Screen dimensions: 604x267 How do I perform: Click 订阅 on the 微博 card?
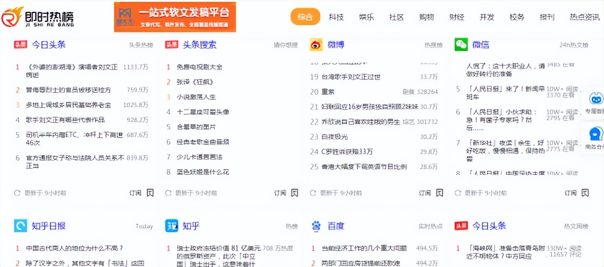pyautogui.click(x=425, y=193)
